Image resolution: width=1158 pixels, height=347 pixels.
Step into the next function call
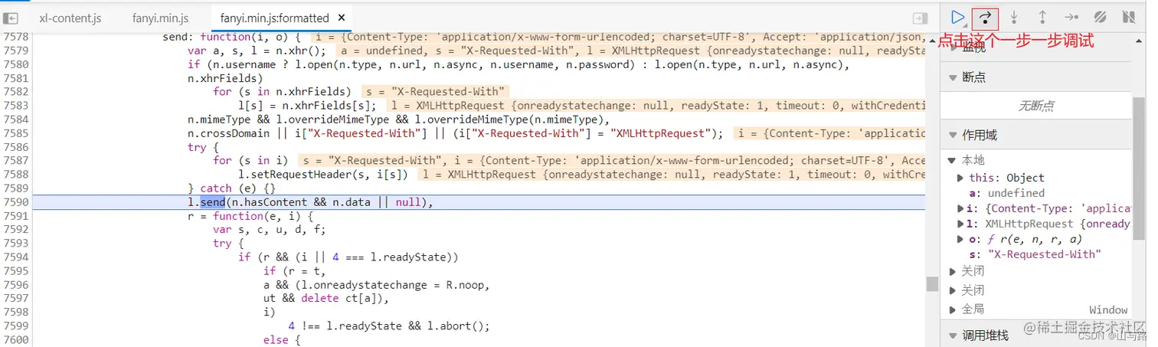[x=1014, y=17]
